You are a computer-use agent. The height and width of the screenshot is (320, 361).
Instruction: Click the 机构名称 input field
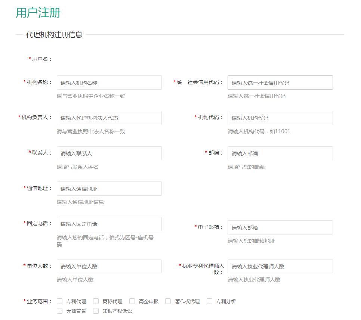109,83
